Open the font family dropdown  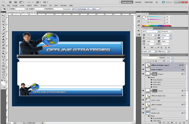coord(159,31)
